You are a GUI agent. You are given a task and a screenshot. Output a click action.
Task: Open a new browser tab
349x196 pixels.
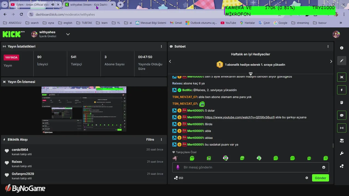120,5
